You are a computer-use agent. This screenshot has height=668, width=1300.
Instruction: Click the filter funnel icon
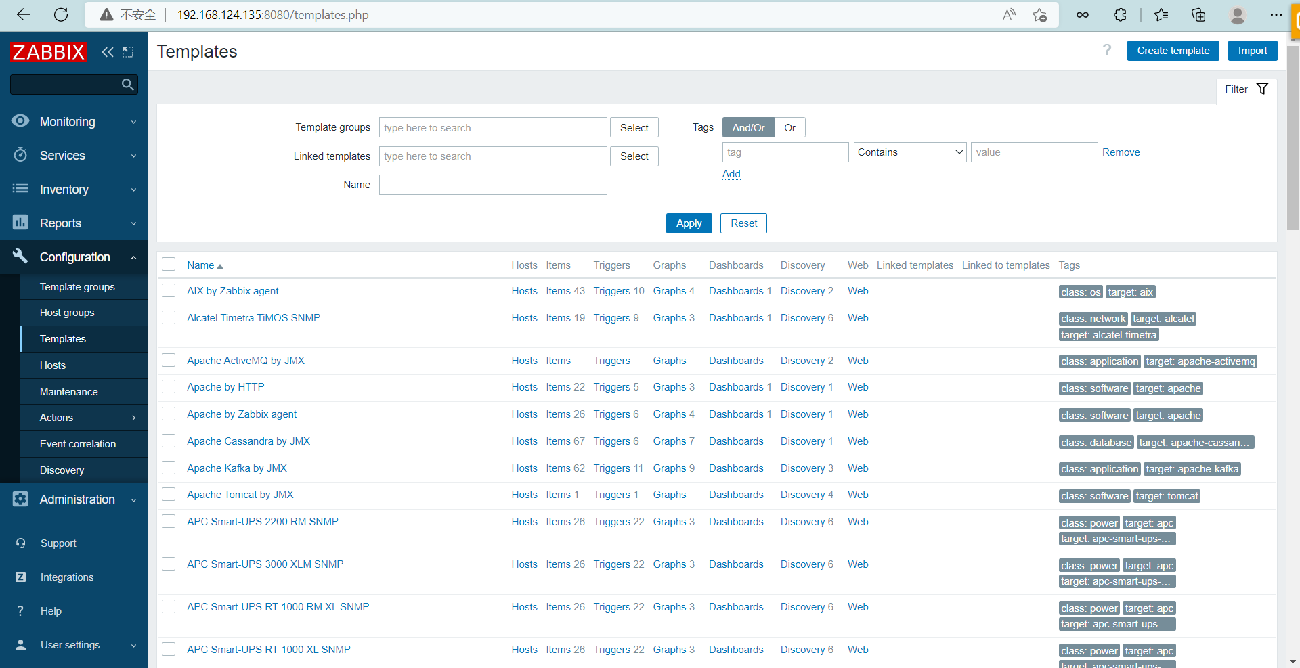pos(1262,89)
